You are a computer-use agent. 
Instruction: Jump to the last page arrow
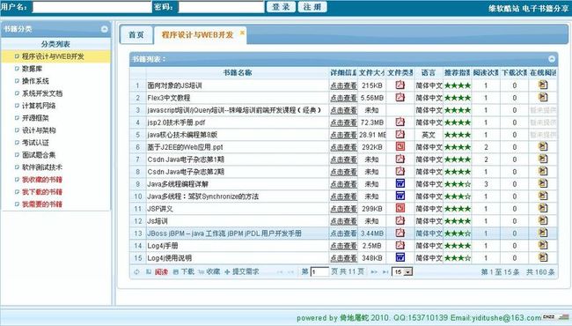click(x=385, y=272)
